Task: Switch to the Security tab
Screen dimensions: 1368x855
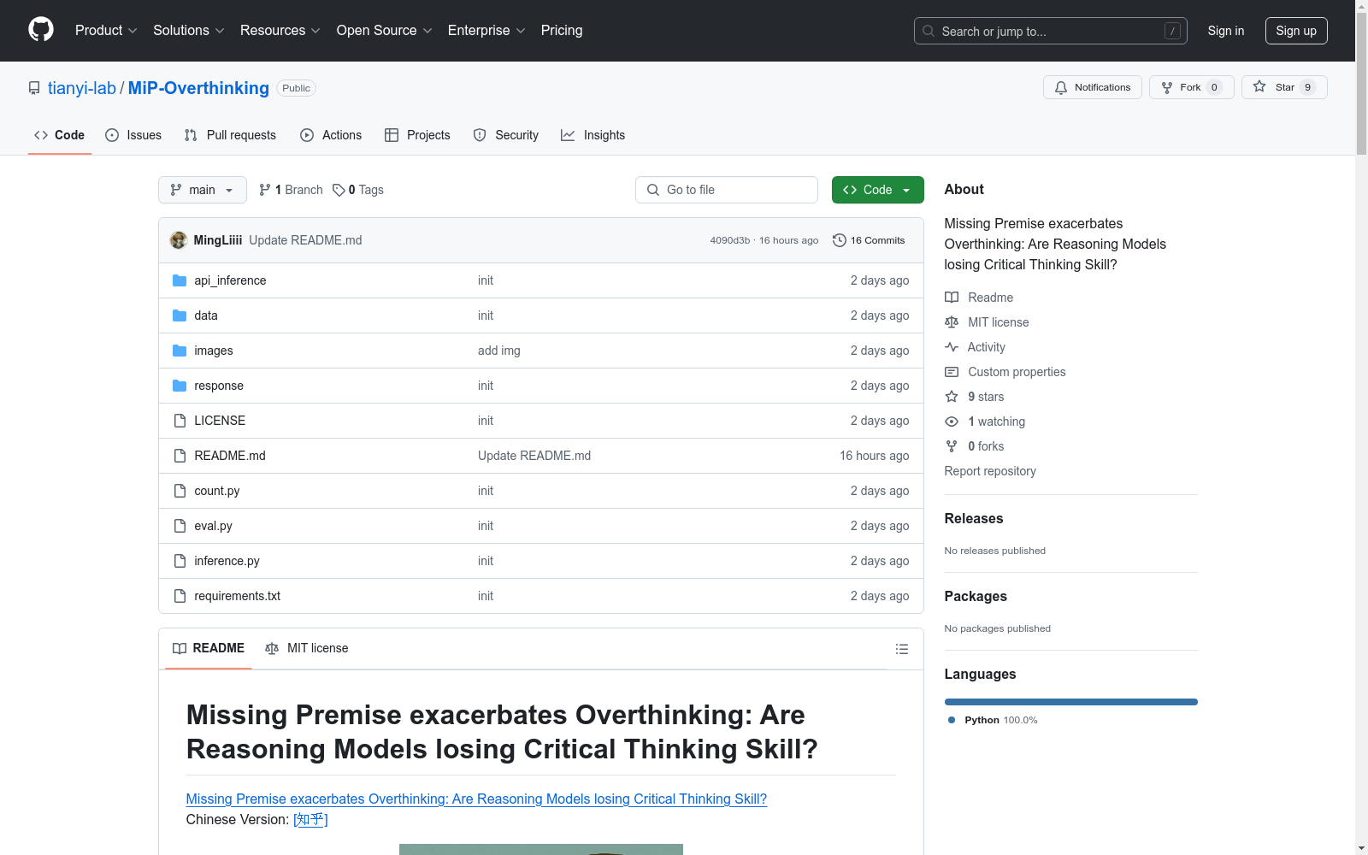Action: pyautogui.click(x=506, y=135)
